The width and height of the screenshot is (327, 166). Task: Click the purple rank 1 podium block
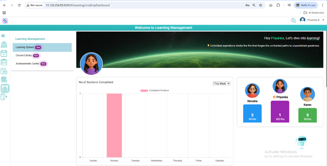(280, 112)
